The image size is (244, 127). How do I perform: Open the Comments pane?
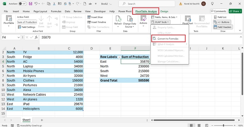click(x=219, y=11)
